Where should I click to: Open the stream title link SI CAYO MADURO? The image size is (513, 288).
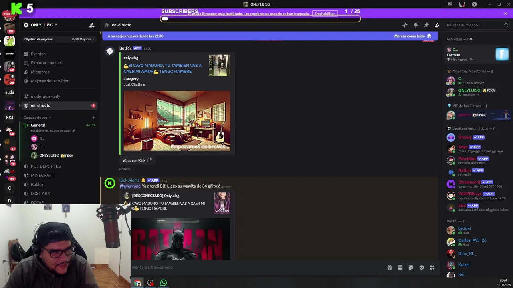[163, 68]
